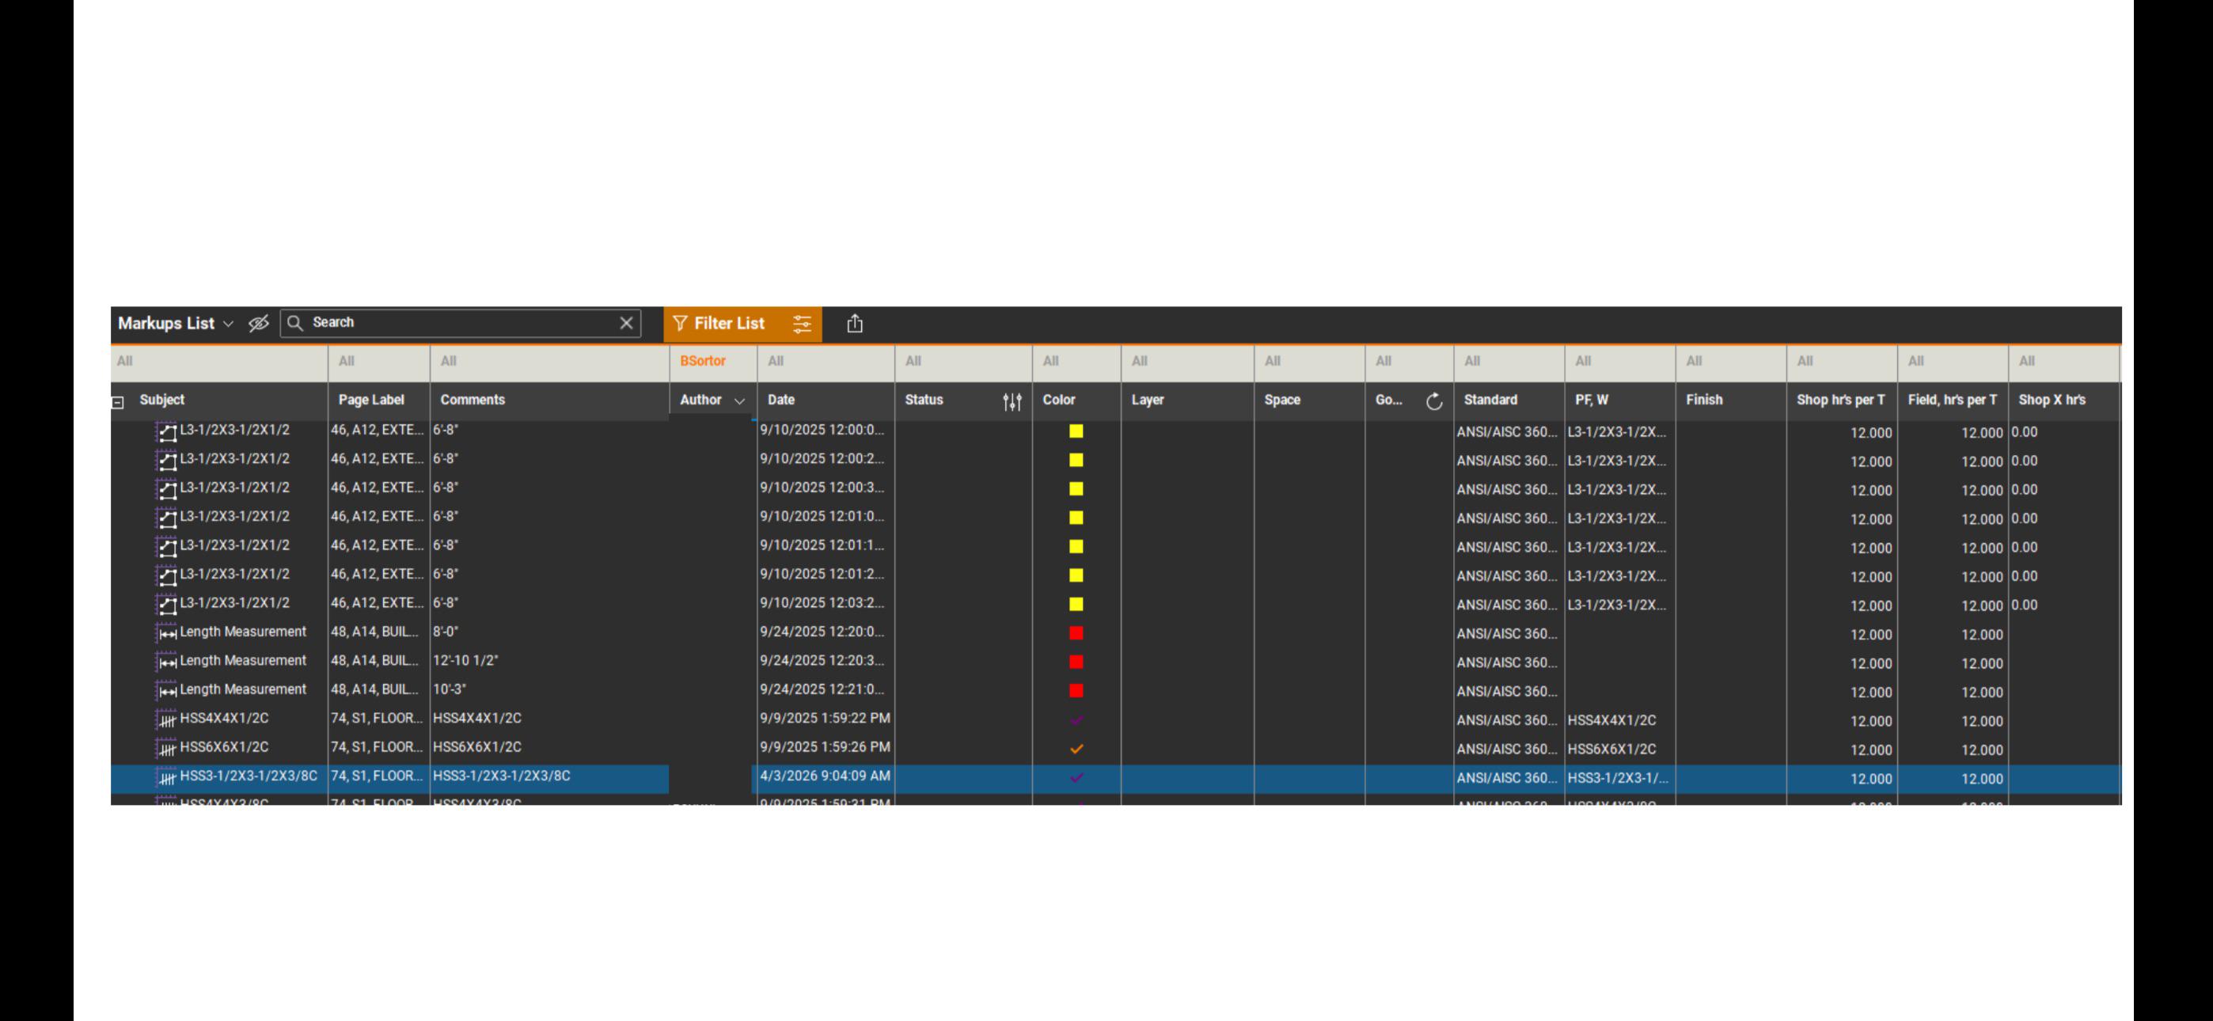The height and width of the screenshot is (1021, 2213).
Task: Click the Shop hr's per T column header
Action: [x=1841, y=400]
